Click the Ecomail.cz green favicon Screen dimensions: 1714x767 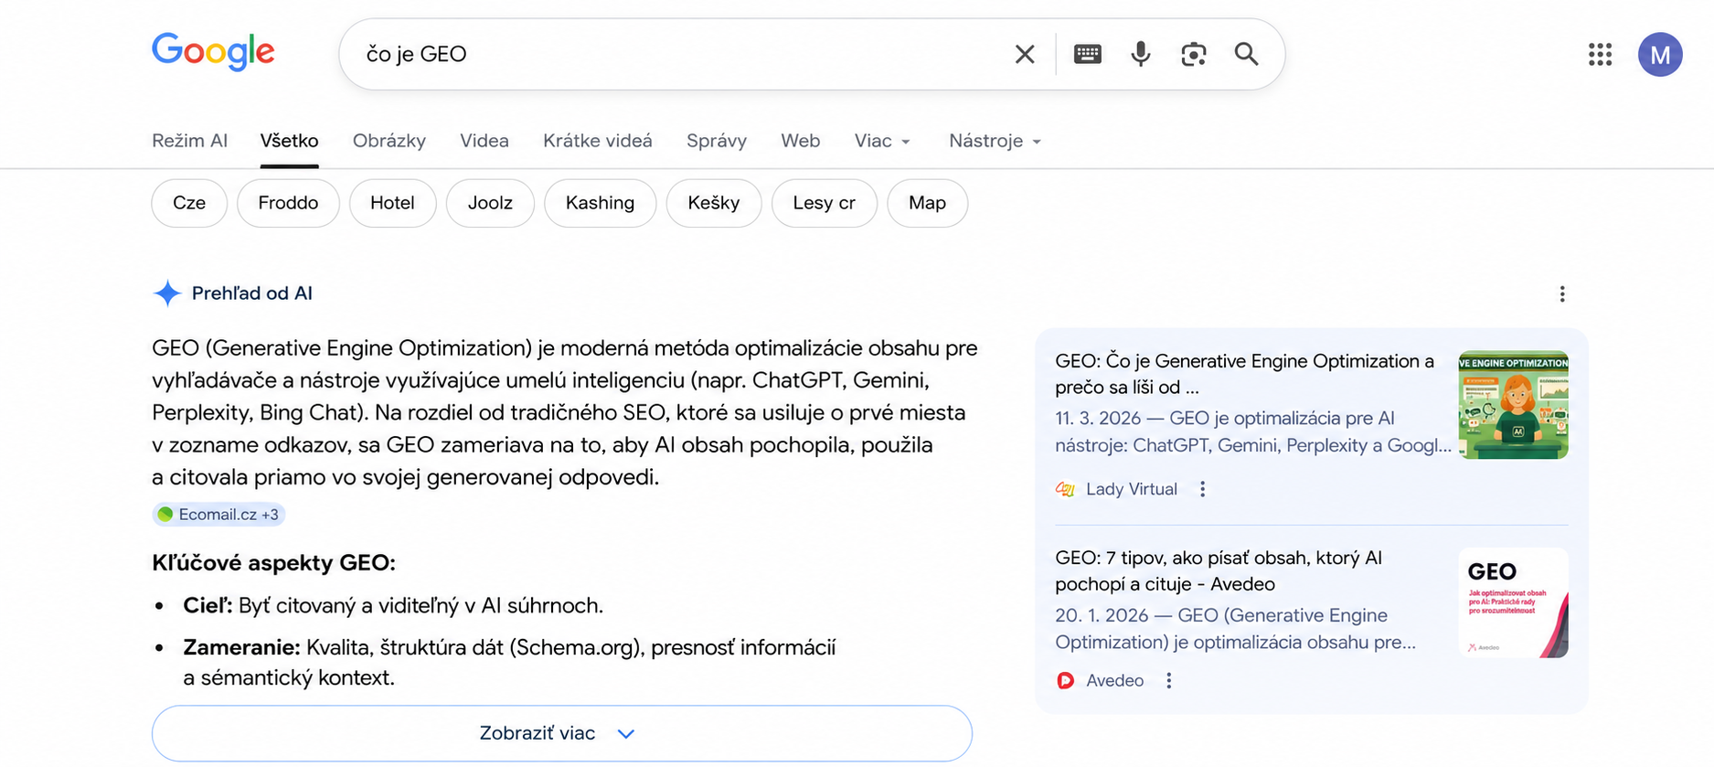165,515
